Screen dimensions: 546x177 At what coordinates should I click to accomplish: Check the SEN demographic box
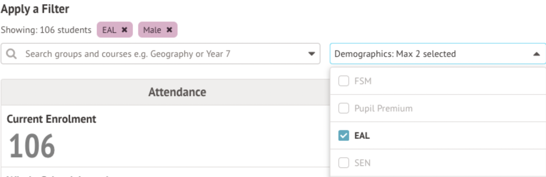point(343,163)
